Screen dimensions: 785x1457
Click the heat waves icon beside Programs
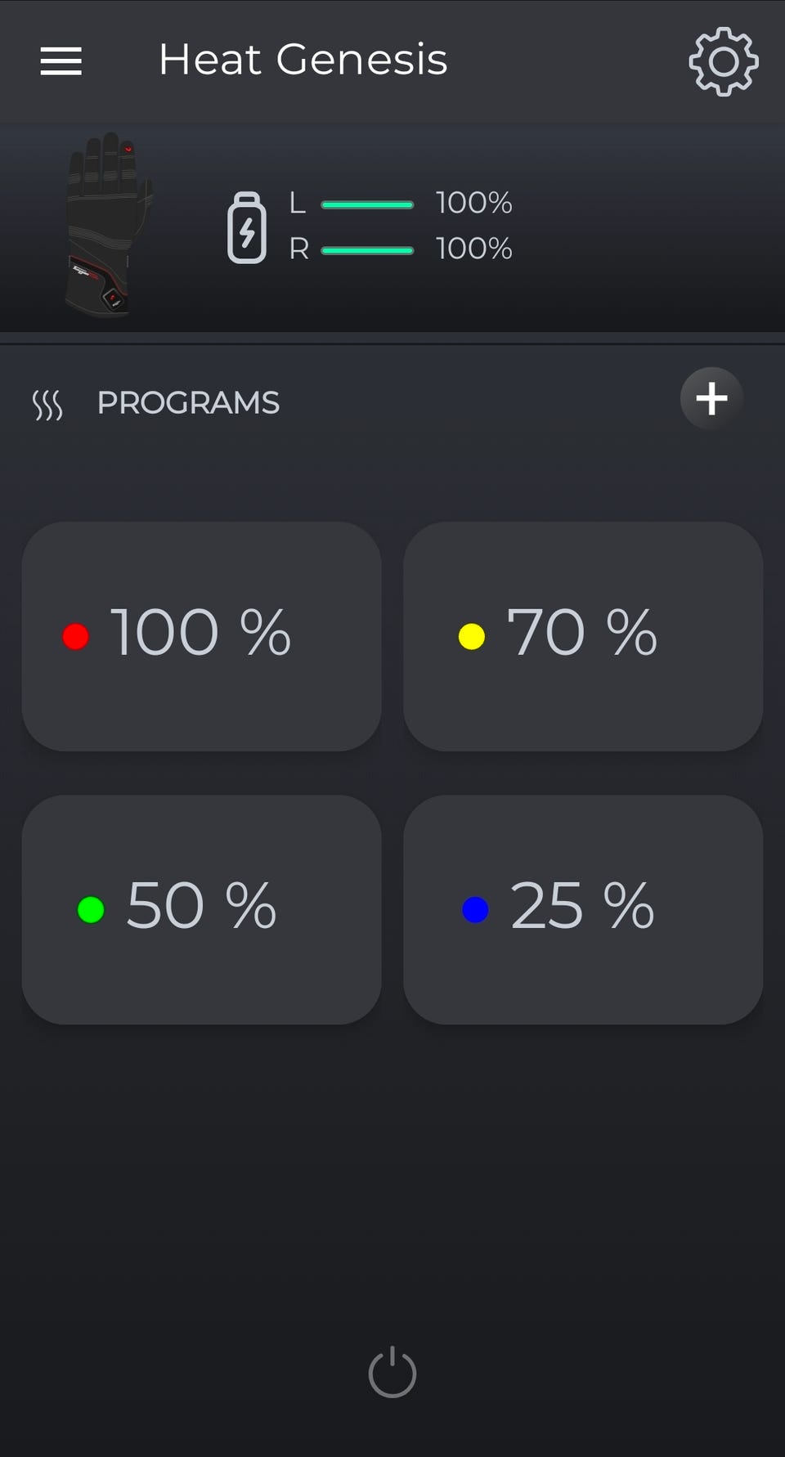(x=47, y=404)
